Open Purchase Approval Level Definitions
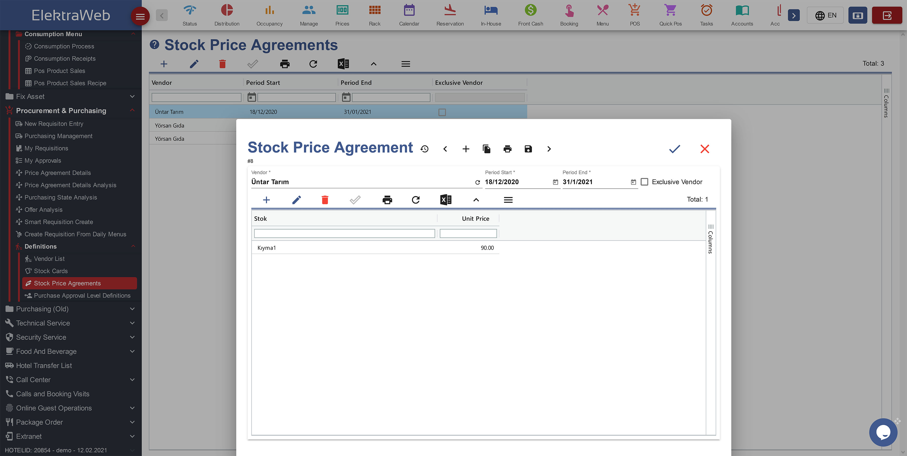 point(82,296)
